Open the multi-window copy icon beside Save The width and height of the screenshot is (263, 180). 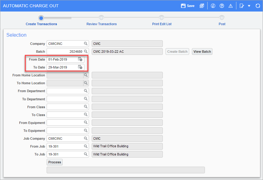click(x=202, y=6)
